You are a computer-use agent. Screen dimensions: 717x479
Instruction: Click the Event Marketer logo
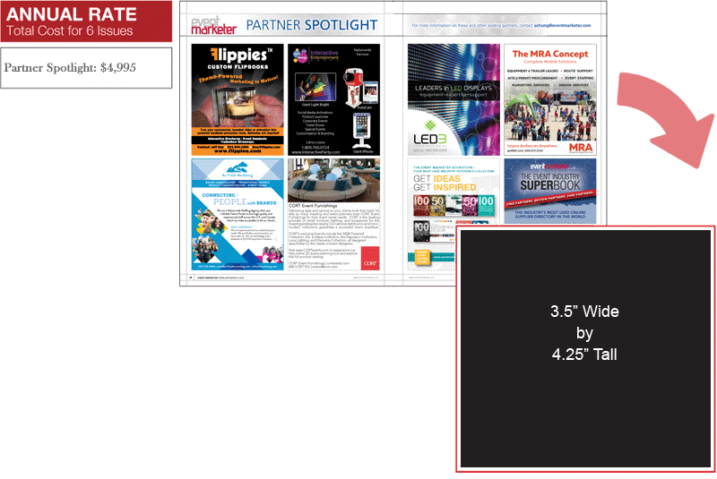point(213,26)
